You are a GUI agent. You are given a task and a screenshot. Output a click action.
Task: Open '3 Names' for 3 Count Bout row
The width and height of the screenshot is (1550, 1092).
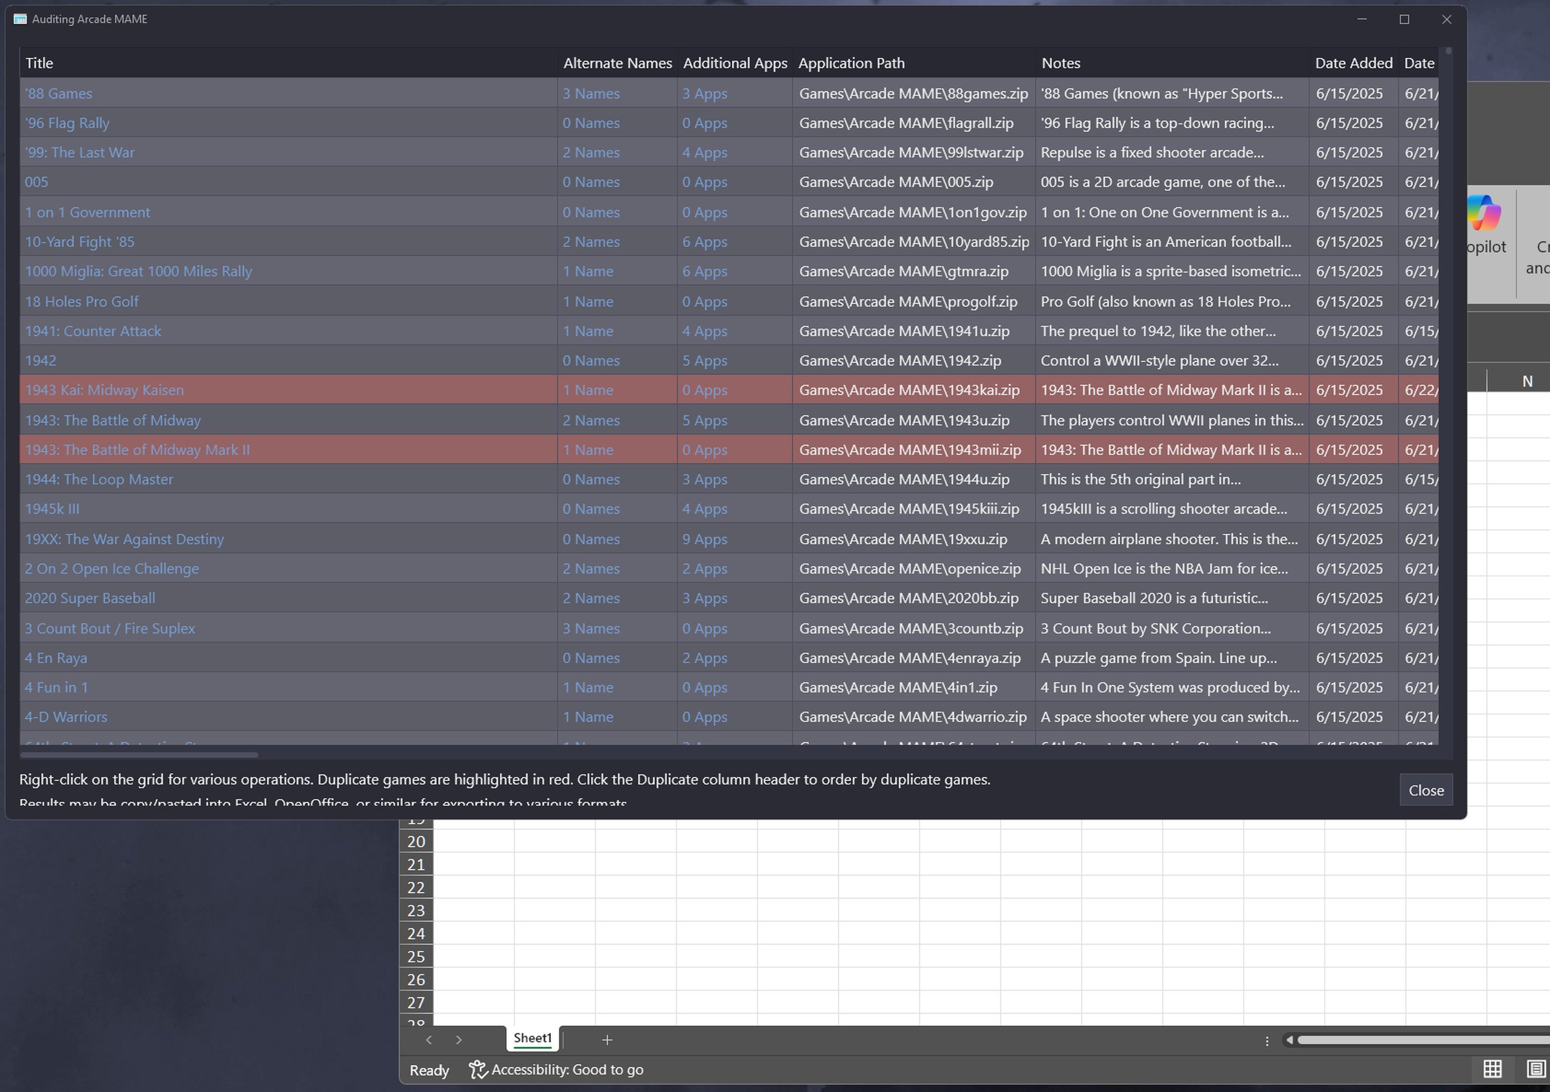coord(592,628)
